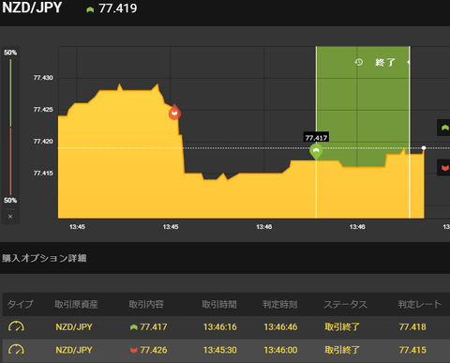Click 取引終了 status in the 77.415 row
The image size is (450, 363).
point(342,350)
